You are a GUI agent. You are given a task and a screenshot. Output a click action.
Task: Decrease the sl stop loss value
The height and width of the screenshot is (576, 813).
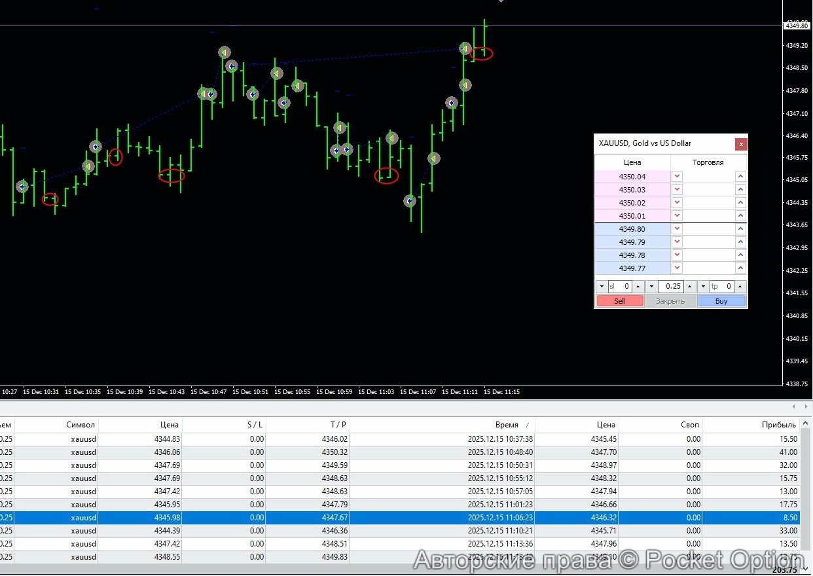pyautogui.click(x=602, y=287)
